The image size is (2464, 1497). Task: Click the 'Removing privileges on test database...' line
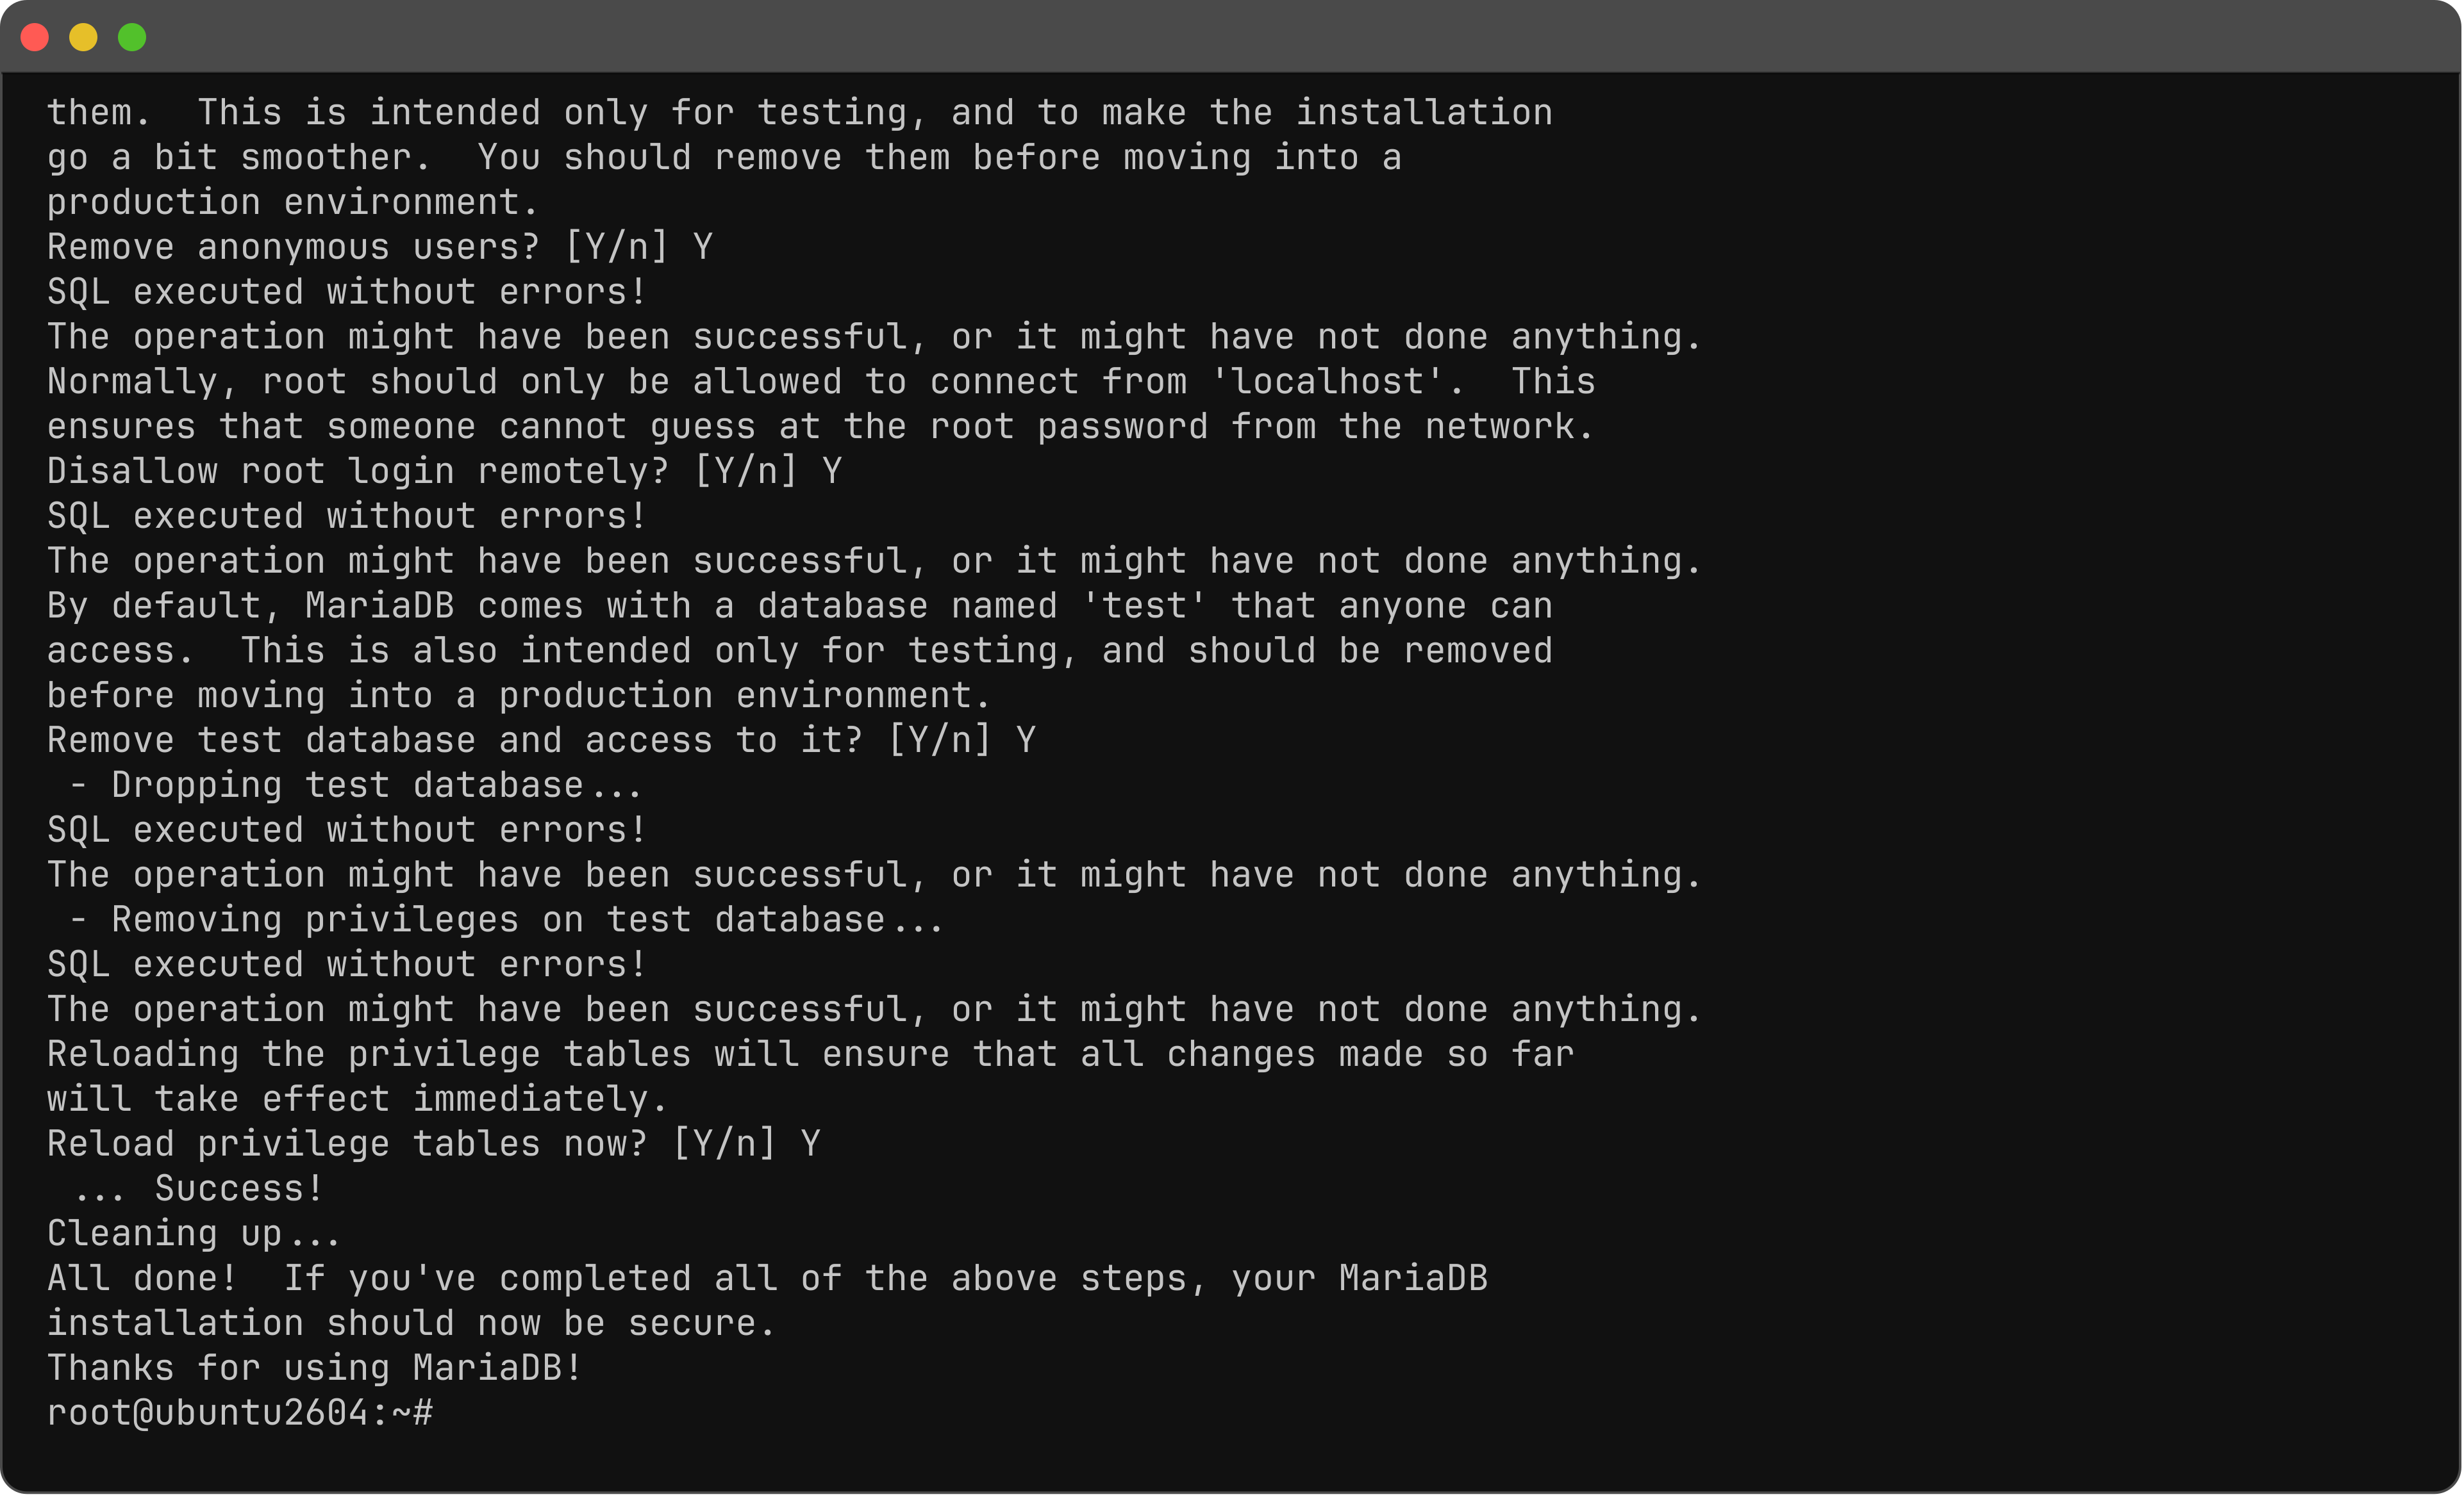[507, 920]
